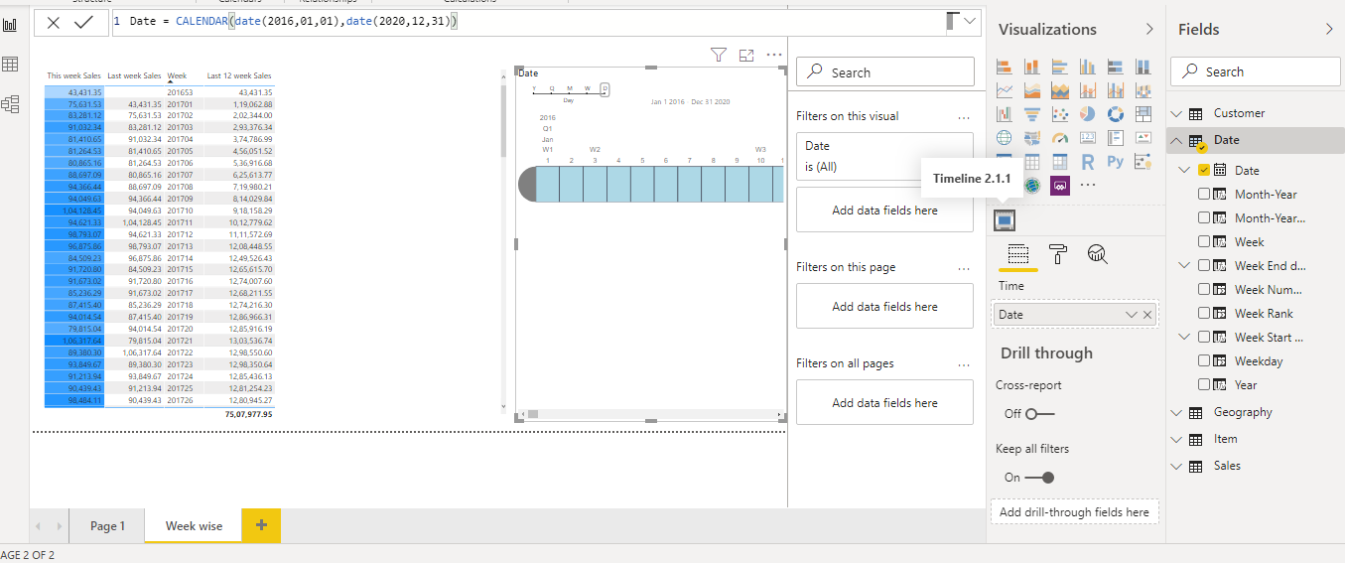
Task: Open options for Filters on this page
Action: click(964, 267)
